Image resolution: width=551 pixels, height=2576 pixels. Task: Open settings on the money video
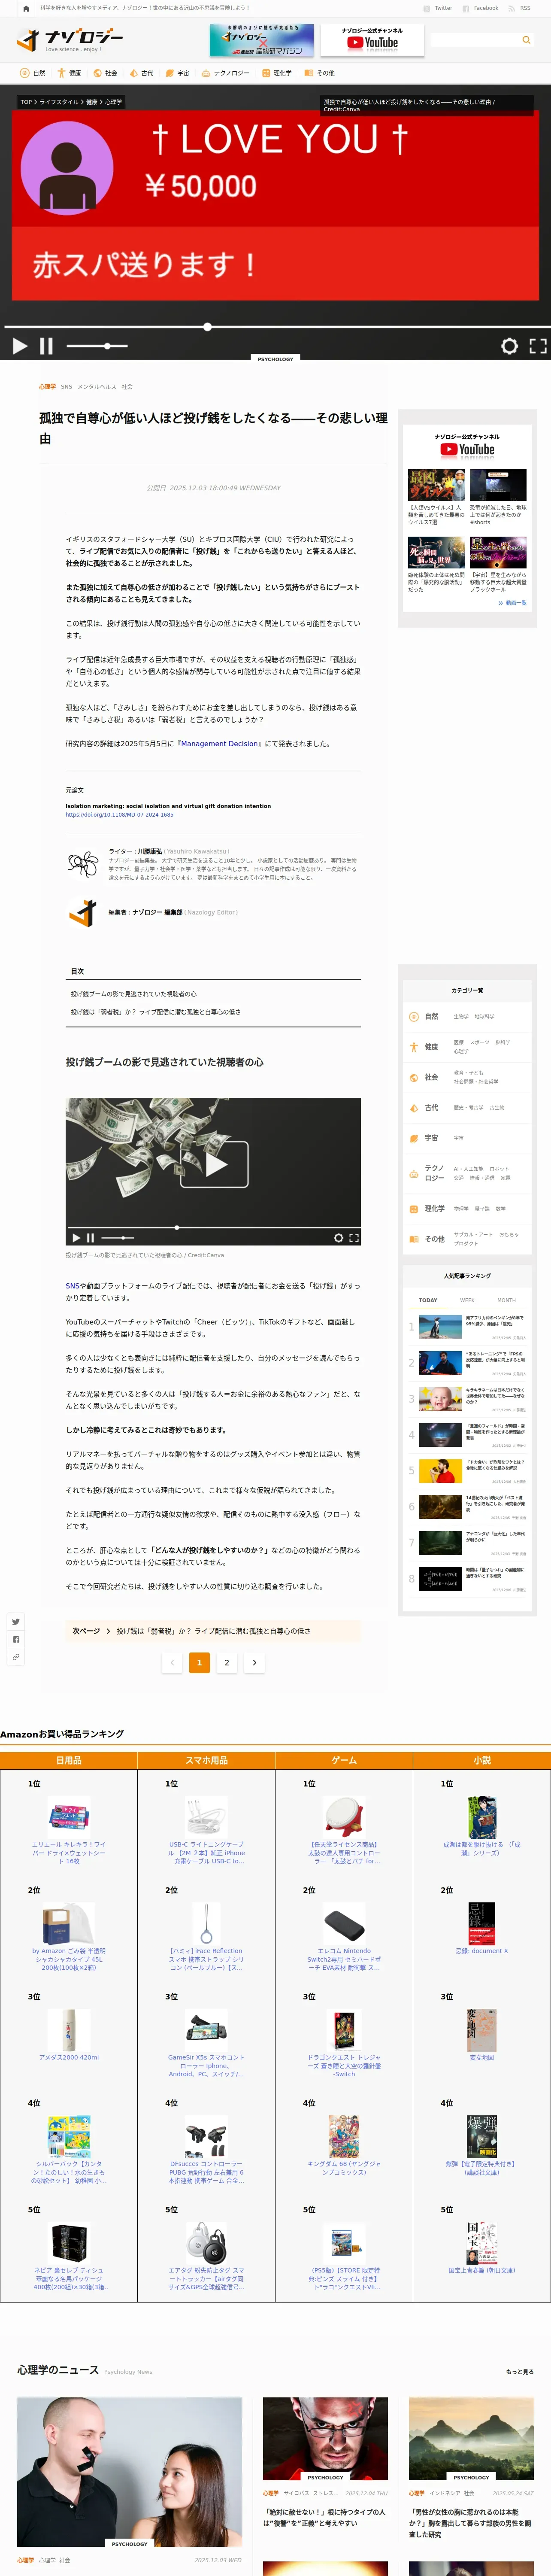338,1238
